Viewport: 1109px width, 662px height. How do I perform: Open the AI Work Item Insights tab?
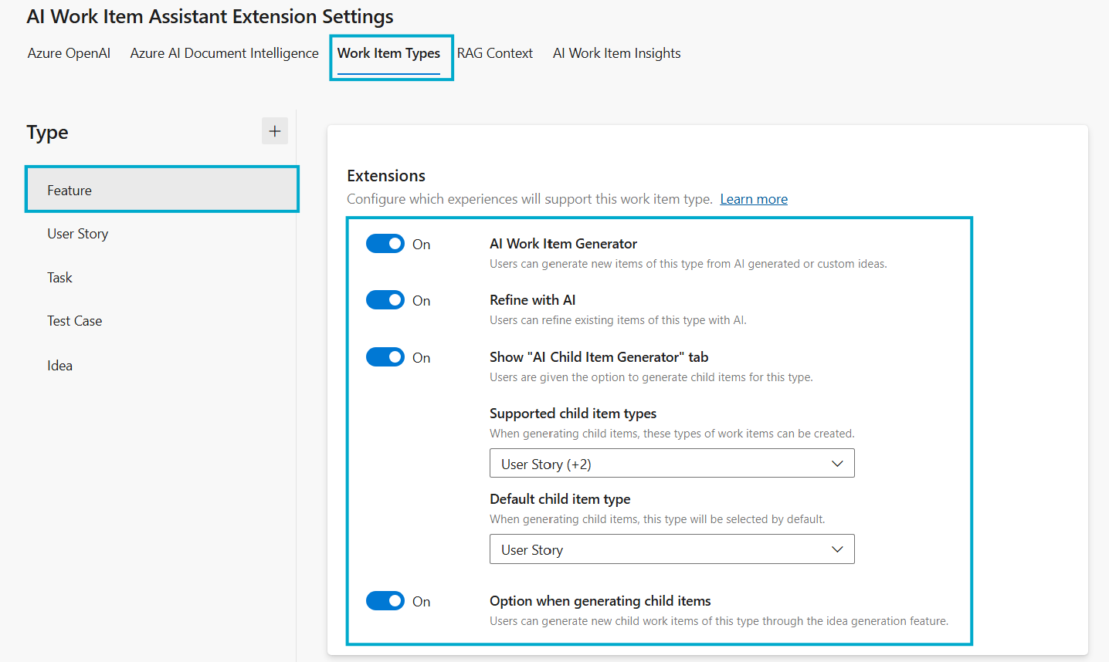click(x=616, y=53)
